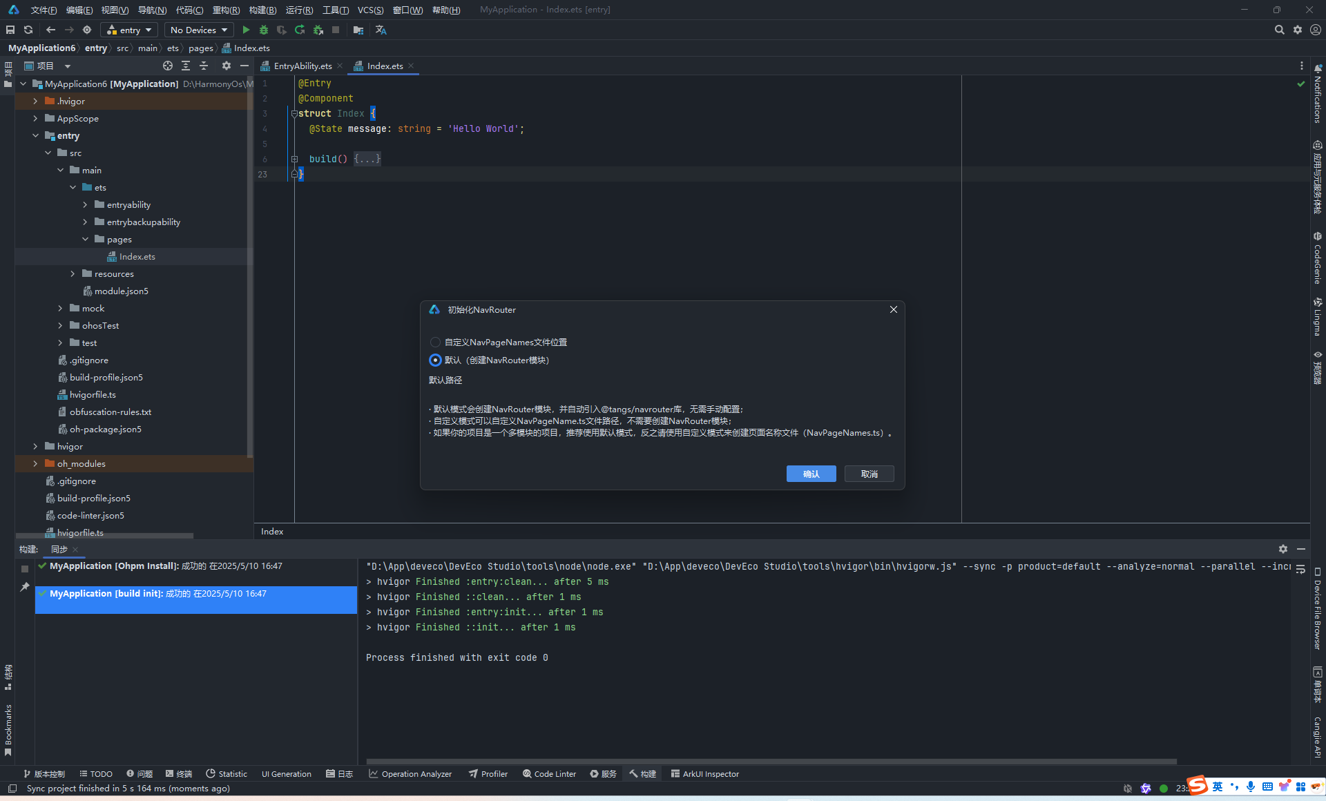Click locate-in-project target icon
This screenshot has width=1326, height=801.
point(168,66)
